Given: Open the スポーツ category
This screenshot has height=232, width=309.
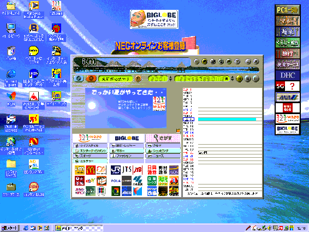Looking at the screenshot, I should click(90, 156).
